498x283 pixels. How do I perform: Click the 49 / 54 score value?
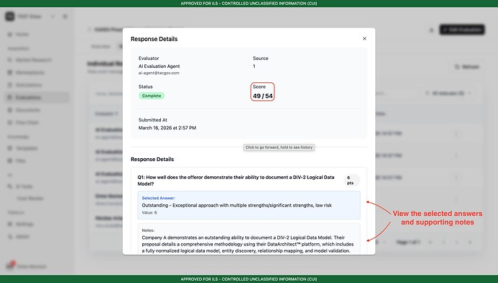point(263,96)
